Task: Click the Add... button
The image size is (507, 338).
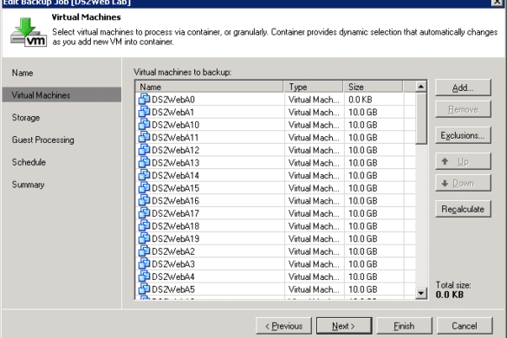Action: tap(463, 88)
